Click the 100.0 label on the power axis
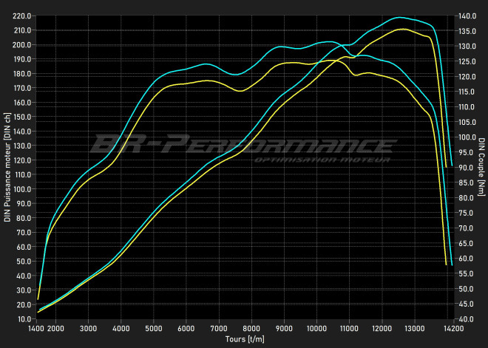Viewport: 488px width, 348px height. pyautogui.click(x=22, y=189)
